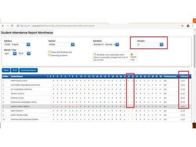Click the Print button
This screenshot has height=147, width=196.
(15, 70)
